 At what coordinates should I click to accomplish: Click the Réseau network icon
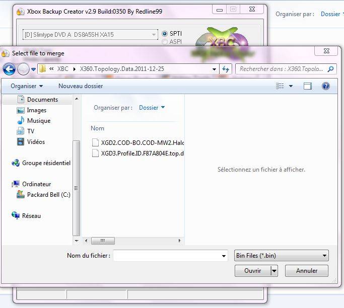coord(16,215)
